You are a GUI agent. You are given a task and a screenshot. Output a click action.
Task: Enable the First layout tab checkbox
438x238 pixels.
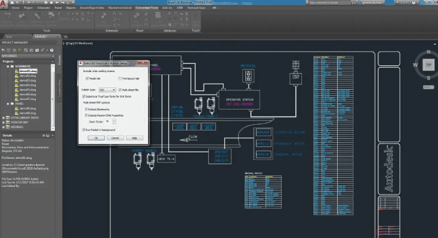[x=118, y=78]
